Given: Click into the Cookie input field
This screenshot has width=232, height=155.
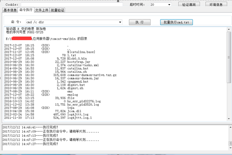Looking at the screenshot, I should tap(72, 5).
